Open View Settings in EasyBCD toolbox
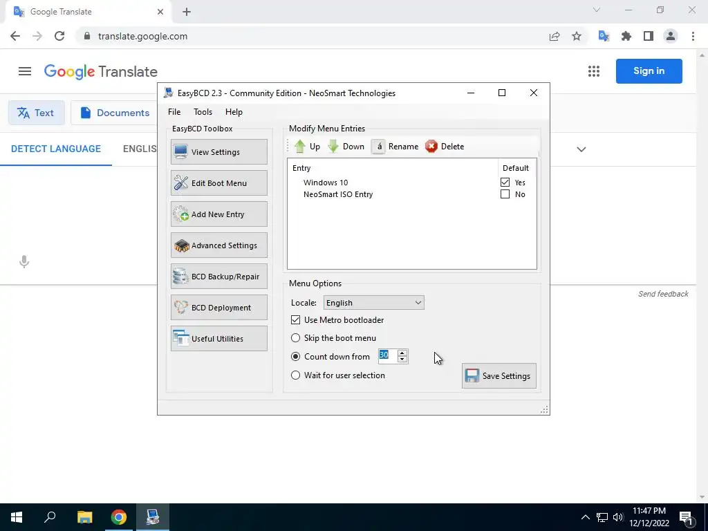708x531 pixels. 219,151
